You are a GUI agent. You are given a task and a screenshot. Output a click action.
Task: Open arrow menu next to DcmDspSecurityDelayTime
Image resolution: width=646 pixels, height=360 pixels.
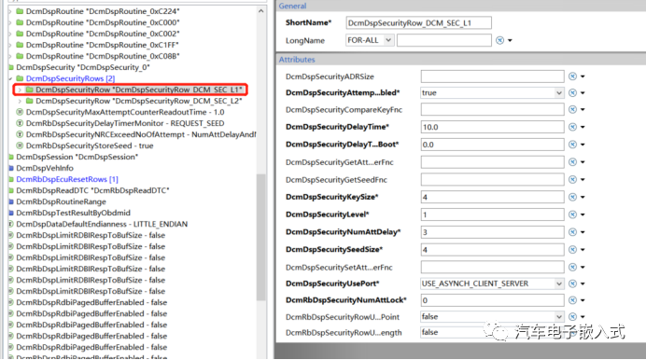pos(583,127)
